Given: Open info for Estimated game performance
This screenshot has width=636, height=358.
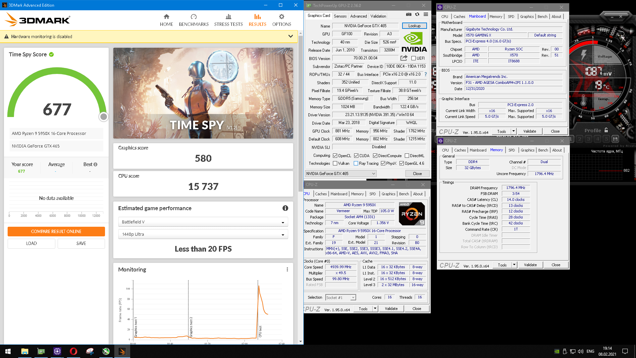Looking at the screenshot, I should click(285, 208).
